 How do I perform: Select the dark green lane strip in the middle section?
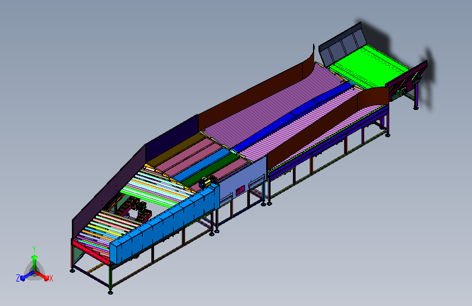pyautogui.click(x=211, y=171)
